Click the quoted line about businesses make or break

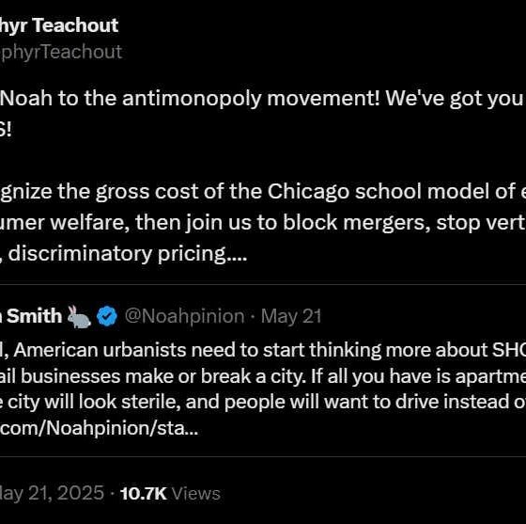click(x=263, y=376)
